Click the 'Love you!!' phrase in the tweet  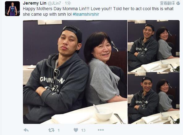coord(101,9)
